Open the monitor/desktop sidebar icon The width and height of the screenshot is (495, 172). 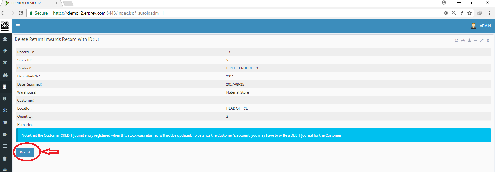click(x=5, y=146)
